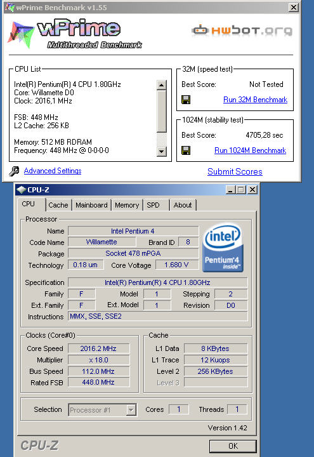Switch to the Memory tab
The height and width of the screenshot is (457, 314).
pyautogui.click(x=127, y=205)
